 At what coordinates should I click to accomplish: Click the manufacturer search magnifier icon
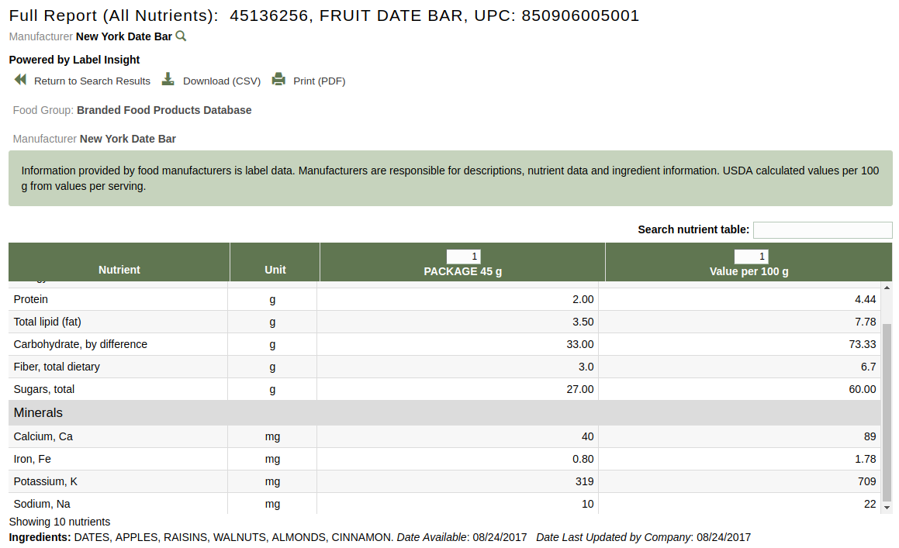pyautogui.click(x=181, y=36)
